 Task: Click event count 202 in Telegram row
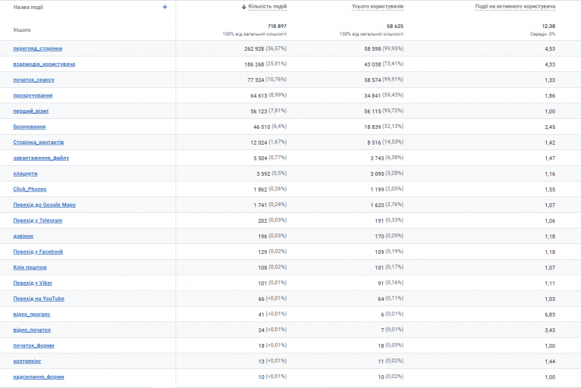click(262, 221)
